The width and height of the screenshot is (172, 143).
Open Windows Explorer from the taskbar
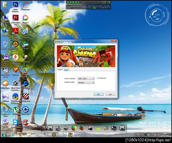tap(29, 135)
